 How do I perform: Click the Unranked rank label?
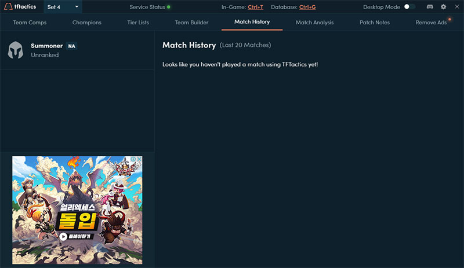point(45,55)
